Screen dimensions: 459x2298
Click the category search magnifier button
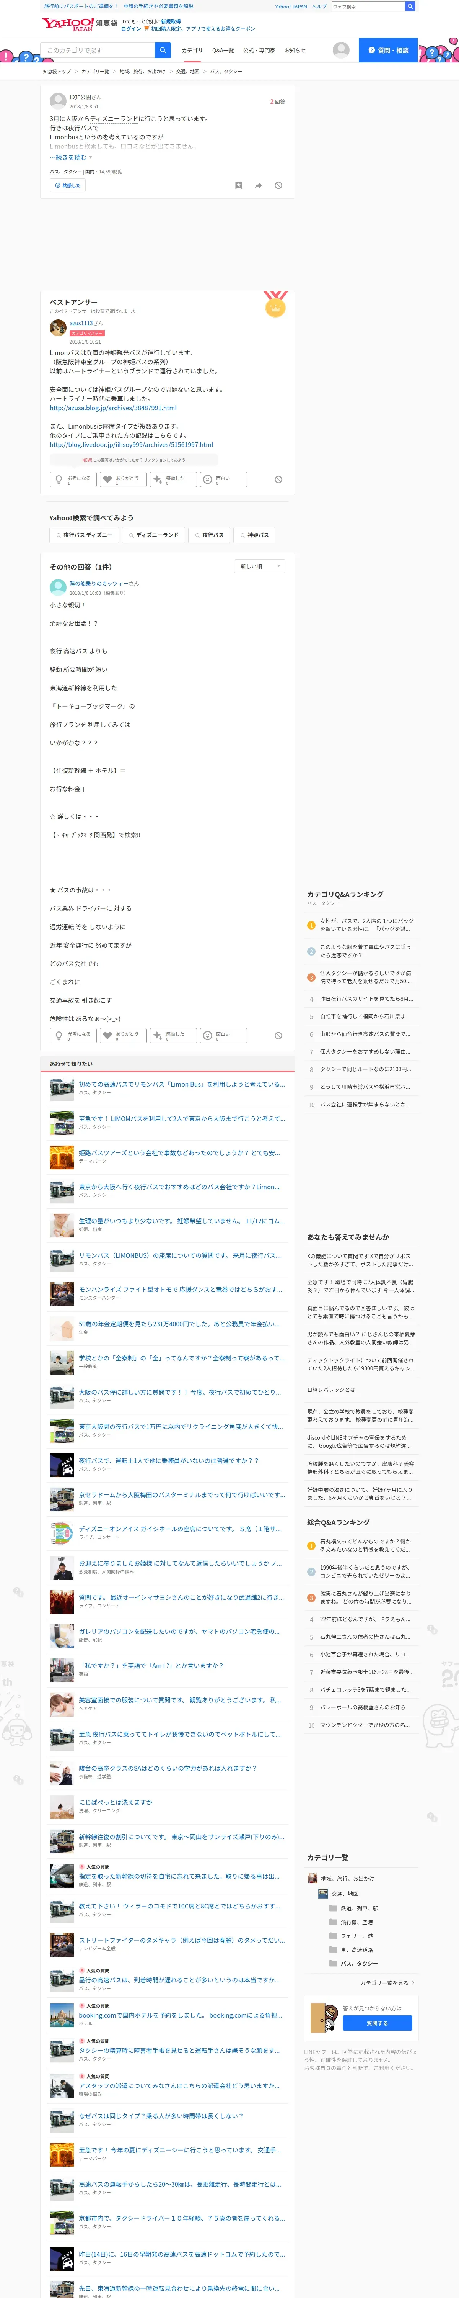(163, 50)
